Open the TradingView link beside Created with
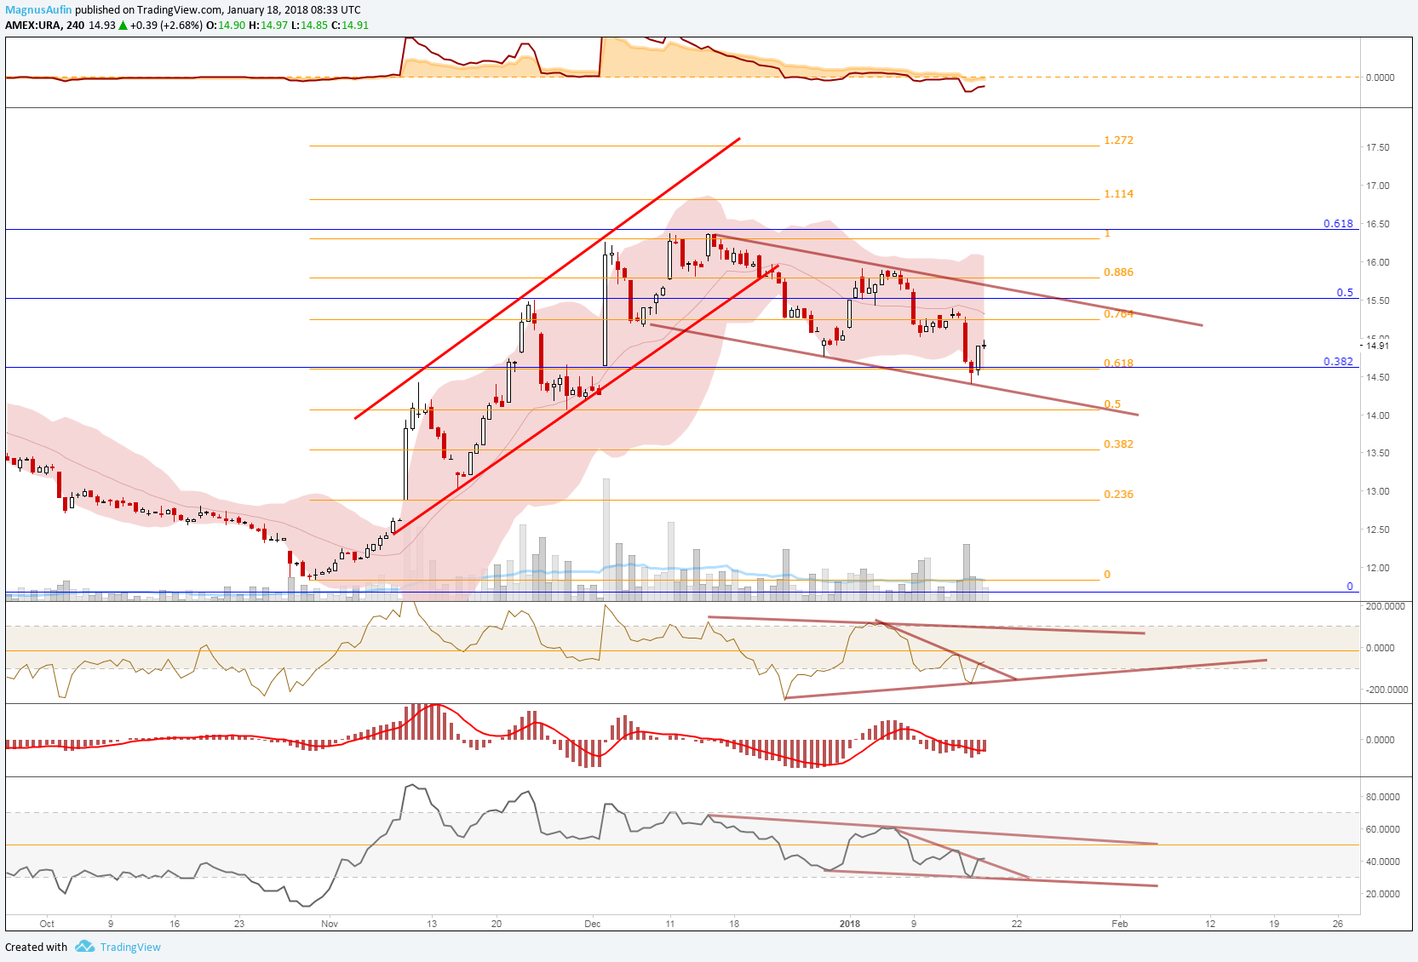This screenshot has height=962, width=1418. (x=130, y=947)
